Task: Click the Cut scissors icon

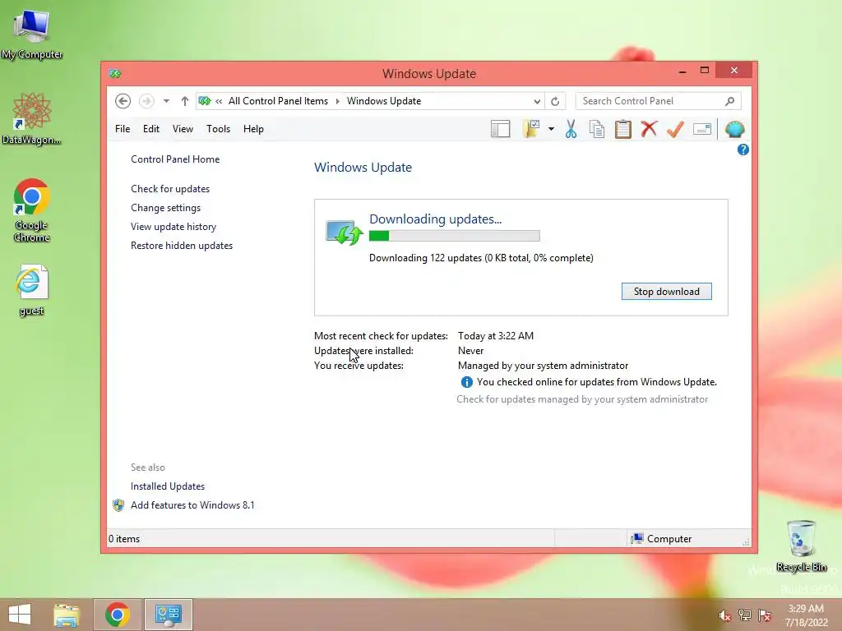Action: coord(571,129)
